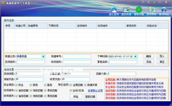The image size is (172, 106).
Task: Click the application logo in the title bar
Action: click(x=3, y=3)
